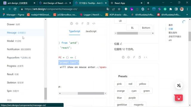Click the red preset button
The width and height of the screenshot is (191, 107).
[130, 84]
